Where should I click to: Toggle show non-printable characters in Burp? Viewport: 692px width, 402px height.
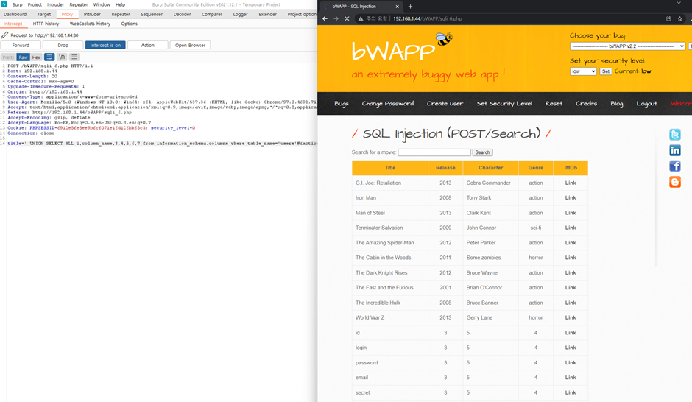[62, 57]
